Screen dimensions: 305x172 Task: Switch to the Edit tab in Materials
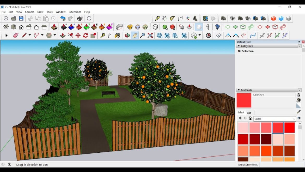pyautogui.click(x=249, y=113)
